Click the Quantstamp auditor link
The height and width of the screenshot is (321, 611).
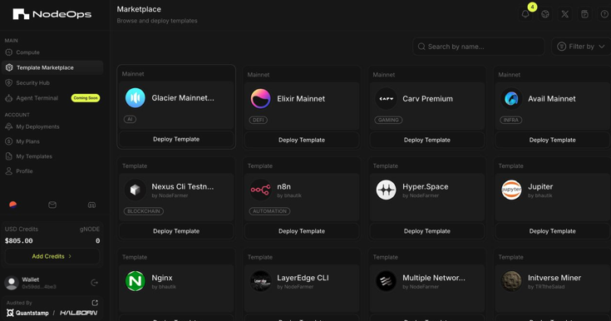point(27,313)
